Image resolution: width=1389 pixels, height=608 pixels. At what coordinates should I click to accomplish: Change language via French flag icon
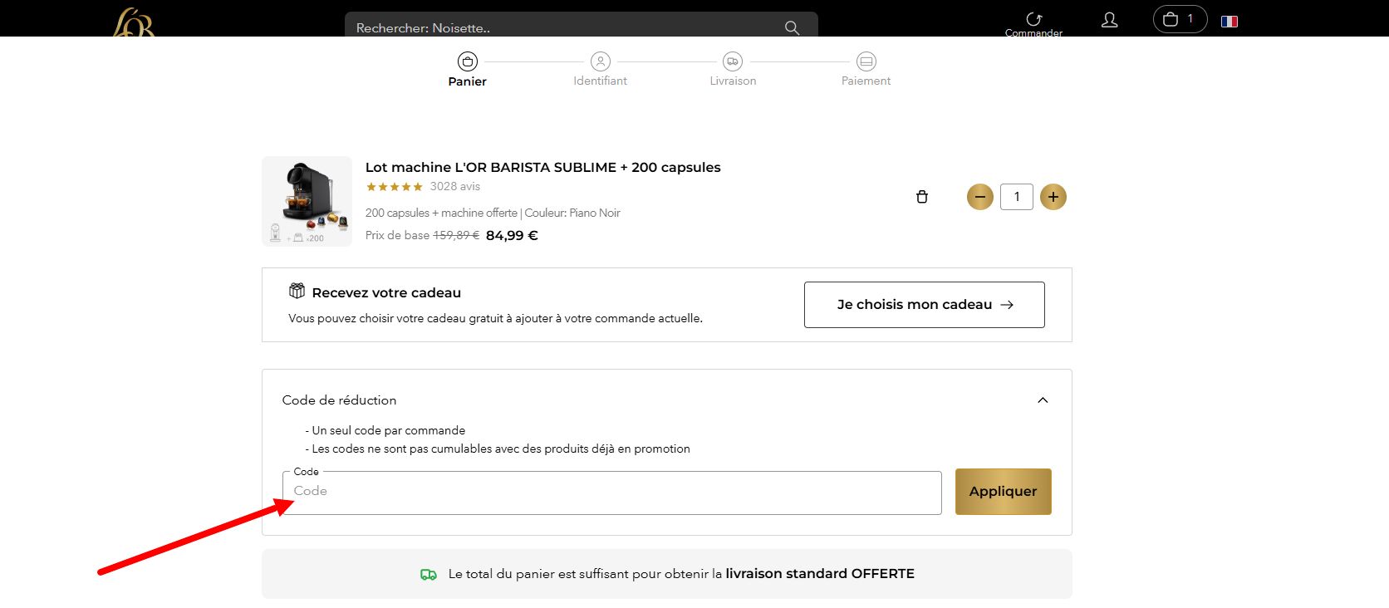1229,22
